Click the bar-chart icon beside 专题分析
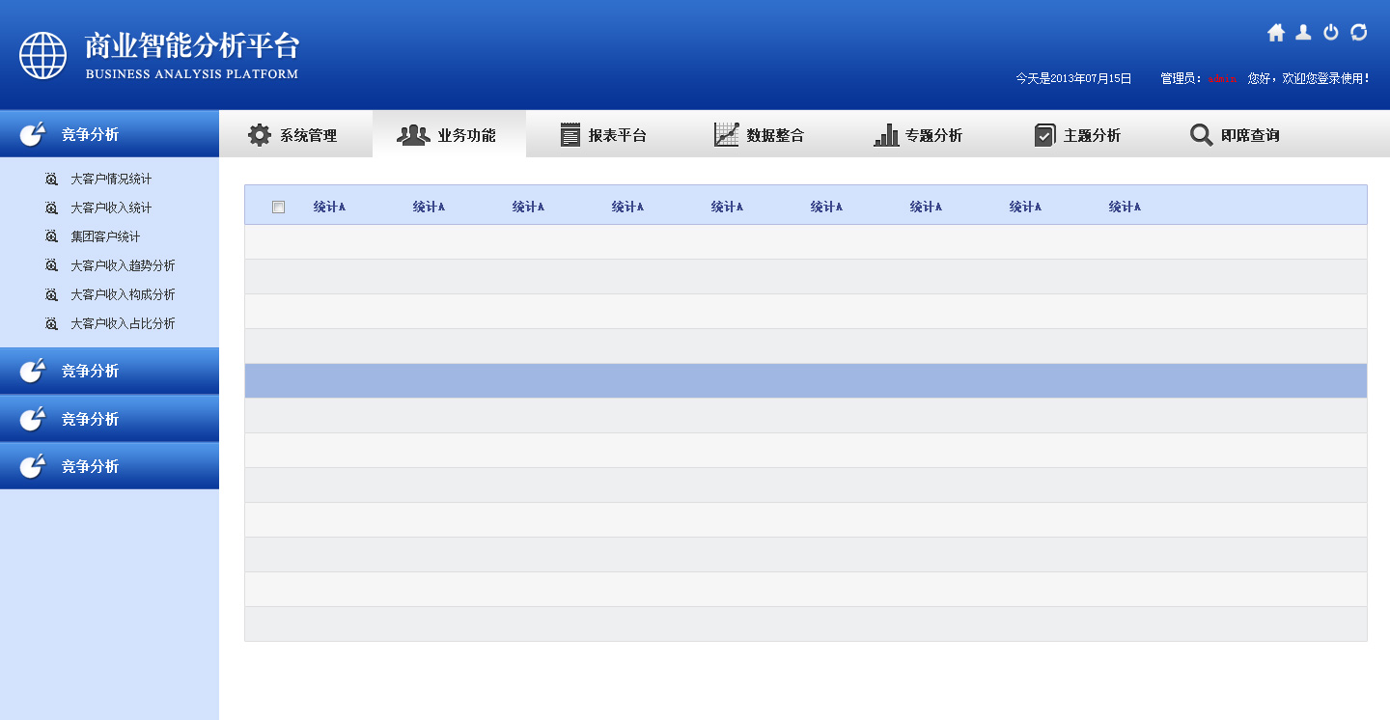 click(x=886, y=135)
